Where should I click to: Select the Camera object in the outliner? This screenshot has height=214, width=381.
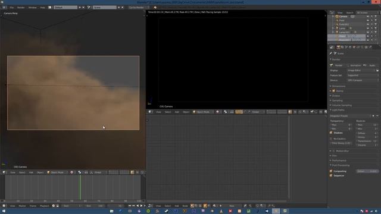pos(343,17)
